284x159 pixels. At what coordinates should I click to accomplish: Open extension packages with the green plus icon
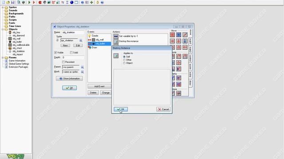coord(91,2)
